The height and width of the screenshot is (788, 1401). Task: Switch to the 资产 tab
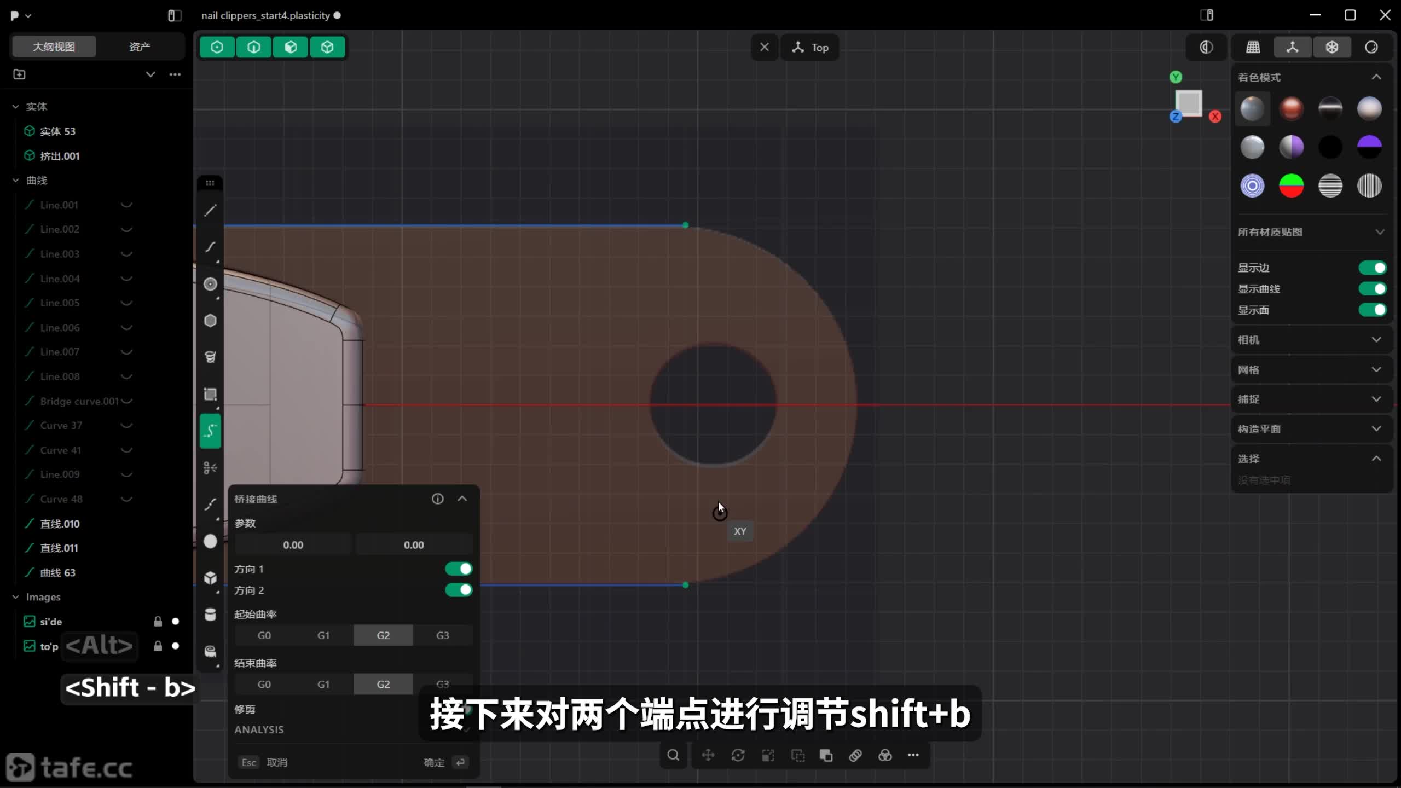pyautogui.click(x=140, y=47)
